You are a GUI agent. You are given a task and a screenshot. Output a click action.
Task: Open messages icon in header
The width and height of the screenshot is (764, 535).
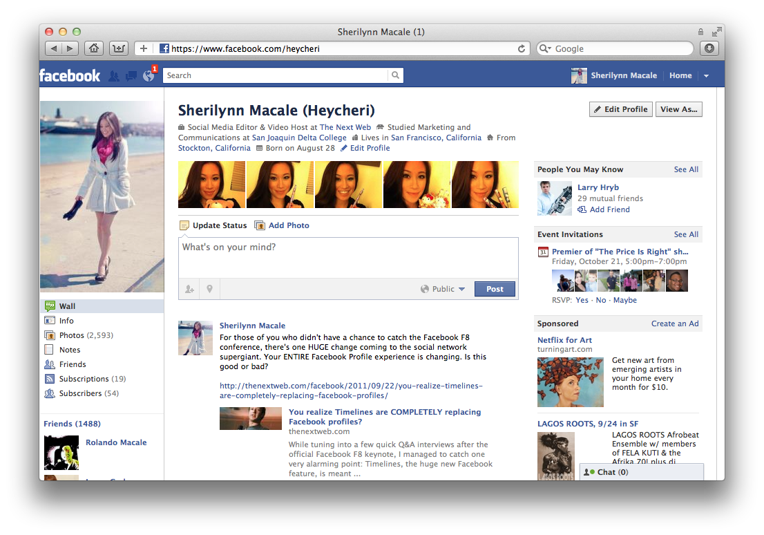[x=131, y=76]
